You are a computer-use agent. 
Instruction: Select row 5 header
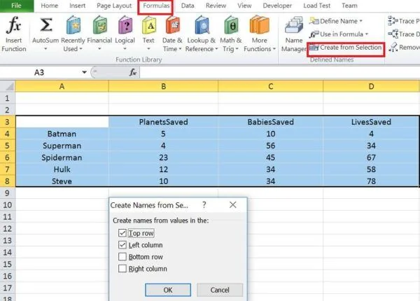click(8, 146)
